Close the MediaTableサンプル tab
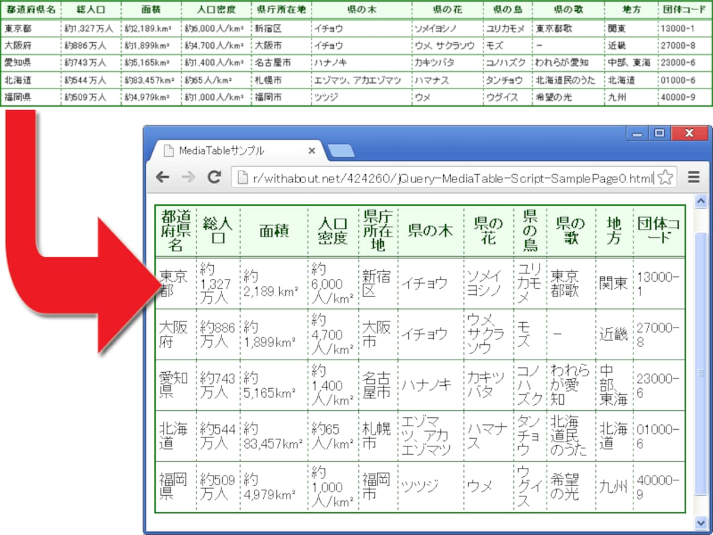Screen dimensions: 713x535 [x=311, y=151]
